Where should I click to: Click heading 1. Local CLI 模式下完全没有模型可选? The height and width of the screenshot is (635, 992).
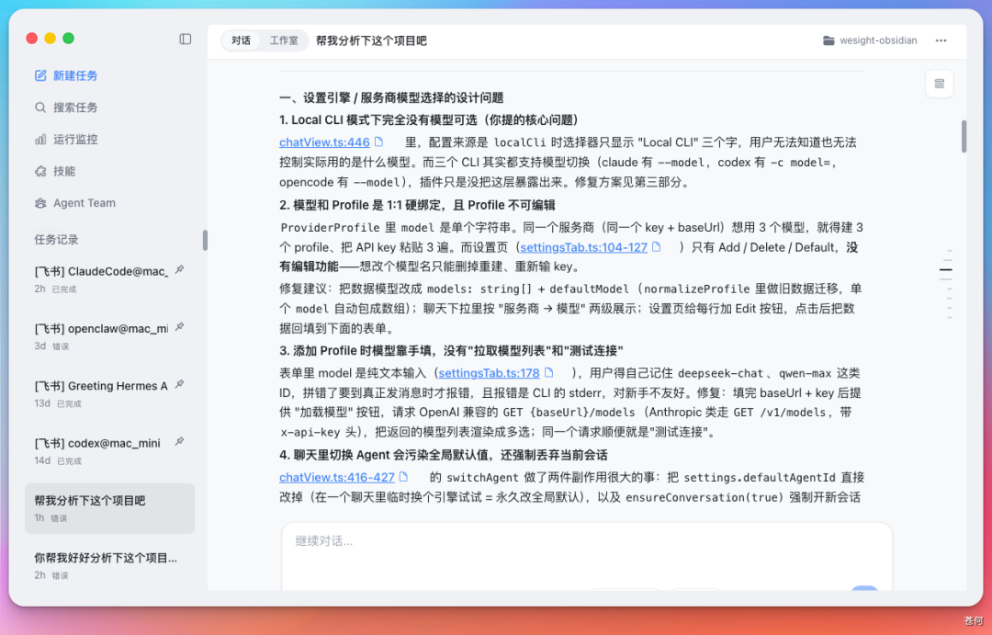pyautogui.click(x=429, y=119)
